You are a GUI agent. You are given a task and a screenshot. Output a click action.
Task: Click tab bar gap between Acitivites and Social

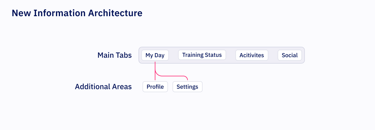click(x=273, y=55)
